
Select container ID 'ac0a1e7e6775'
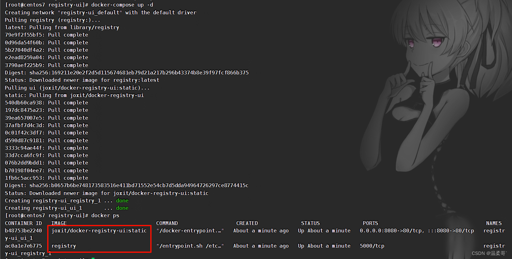[23, 246]
